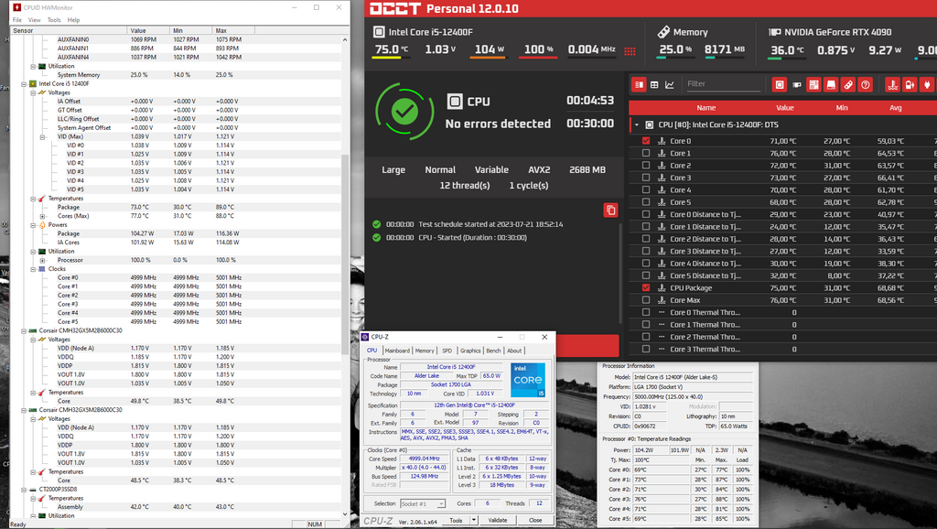Toggle GPU sensor filter icon in OCCT

pos(797,85)
